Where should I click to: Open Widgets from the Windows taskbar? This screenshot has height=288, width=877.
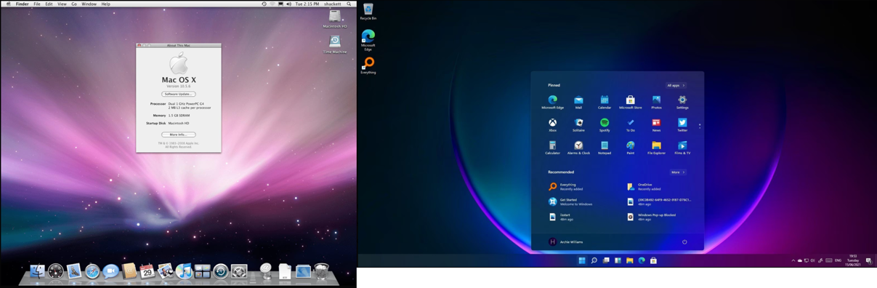click(618, 260)
